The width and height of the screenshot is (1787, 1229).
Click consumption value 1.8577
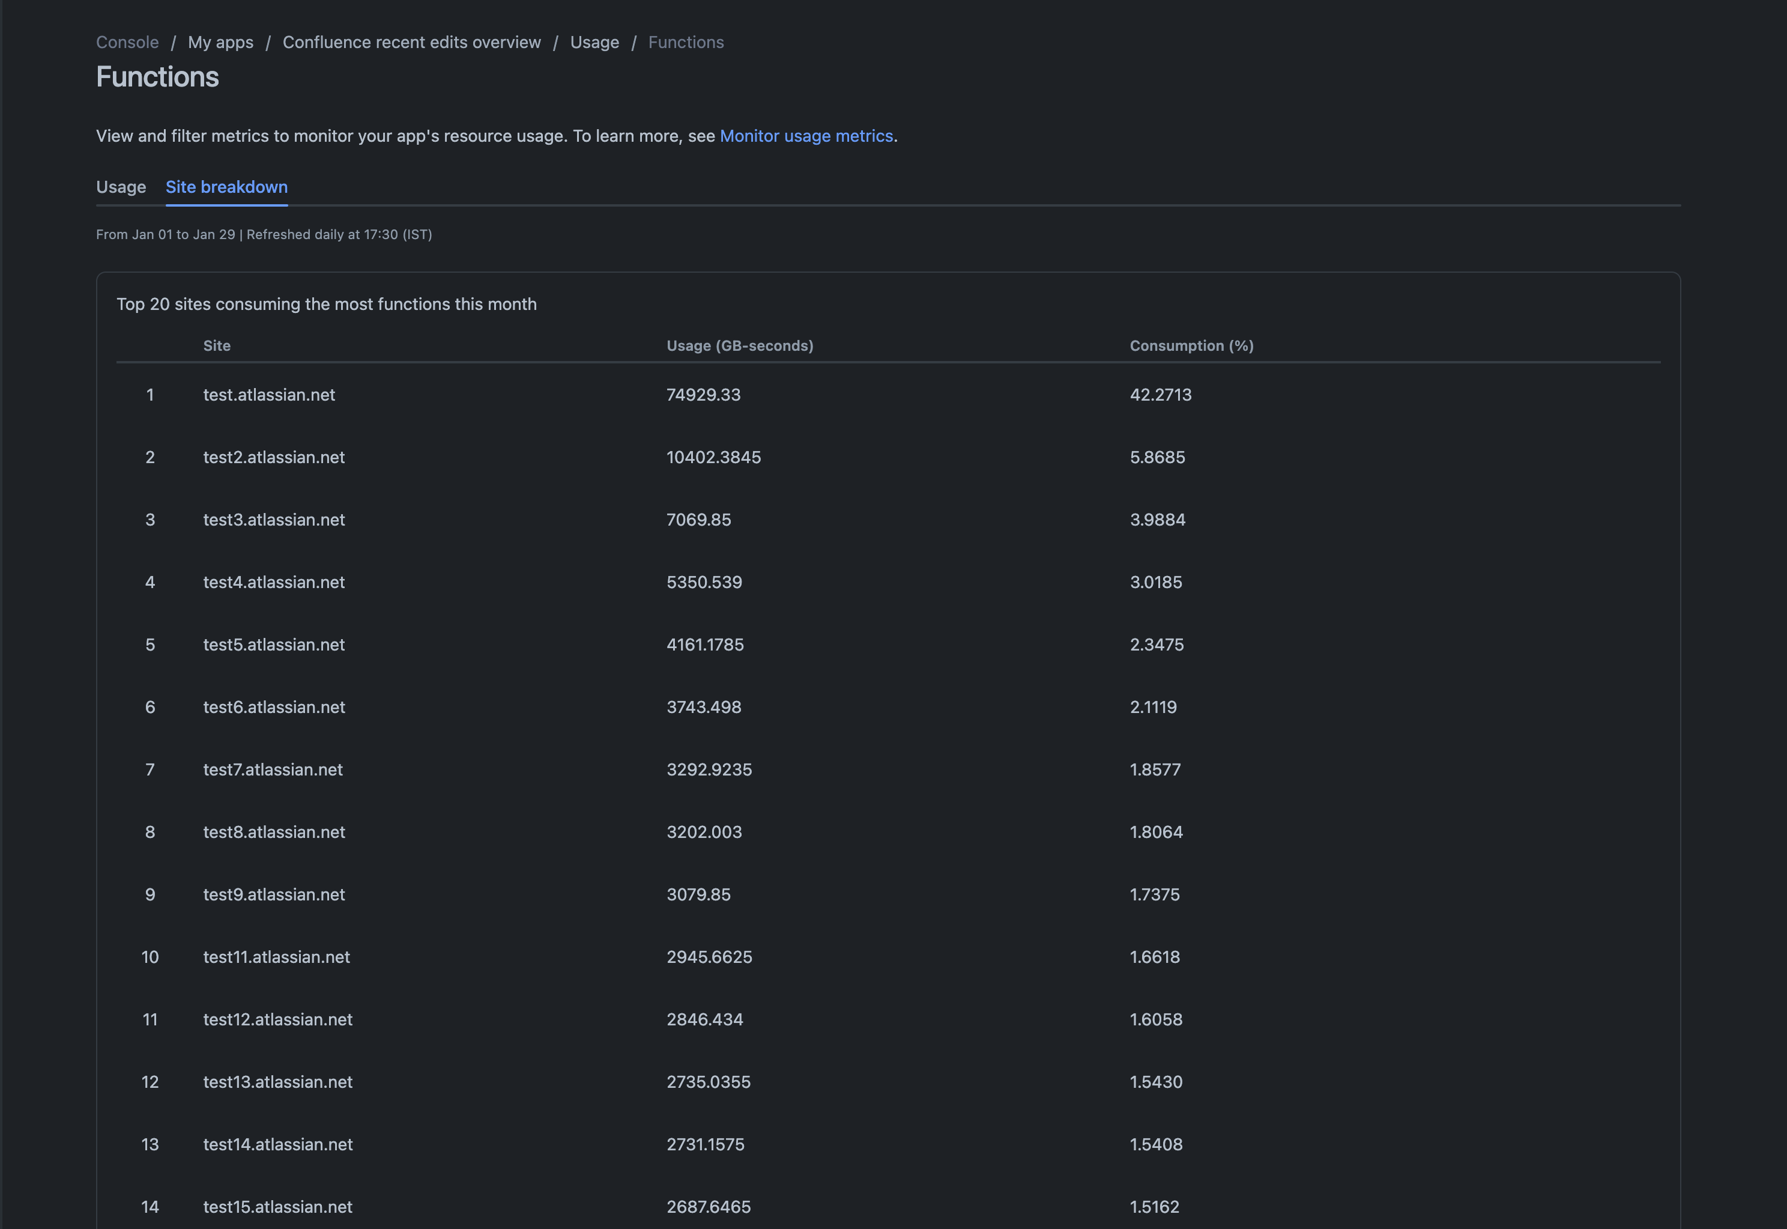pos(1155,769)
